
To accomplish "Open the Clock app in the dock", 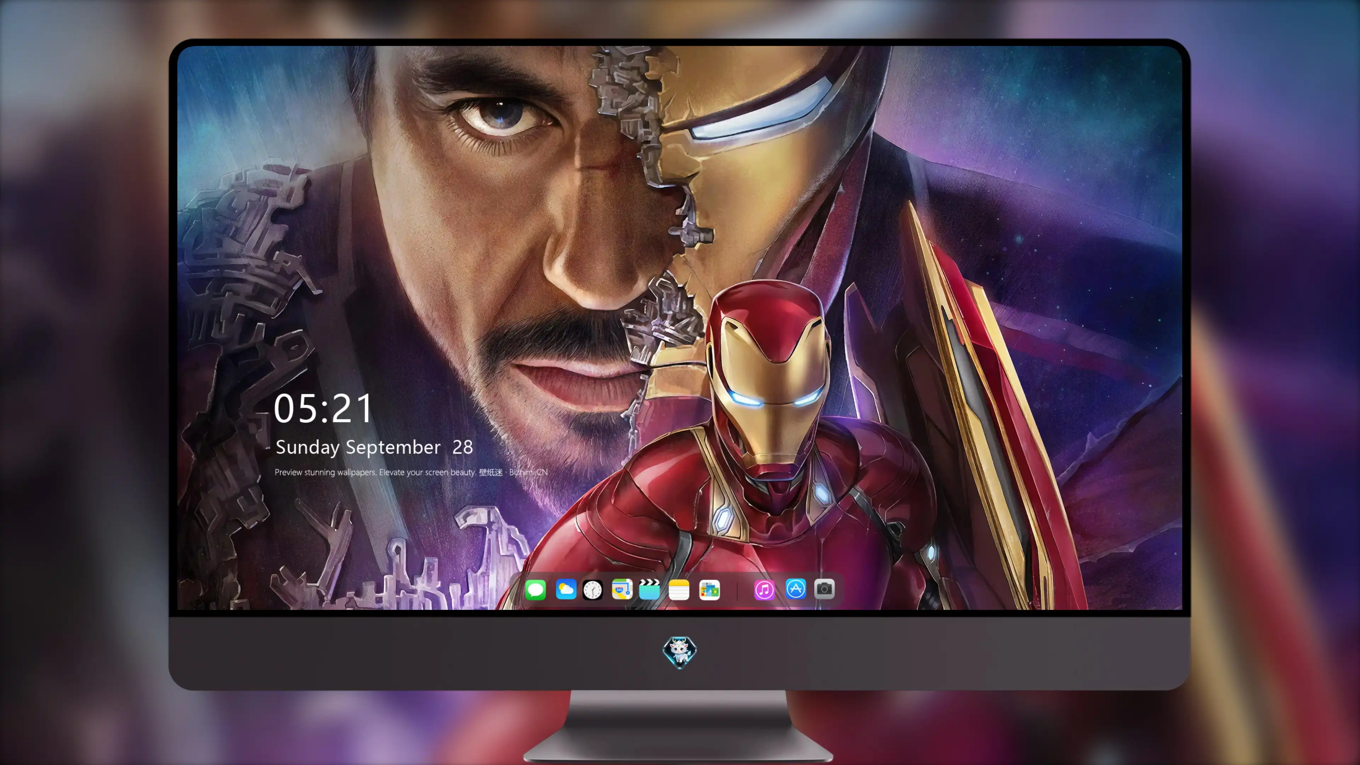I will pyautogui.click(x=593, y=589).
